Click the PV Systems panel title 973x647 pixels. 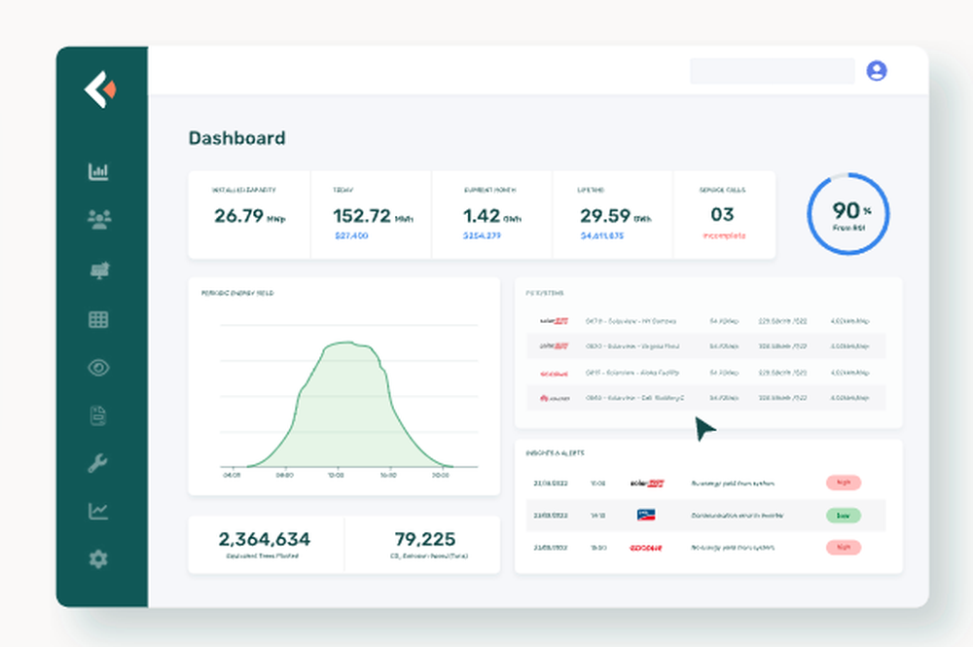[544, 294]
